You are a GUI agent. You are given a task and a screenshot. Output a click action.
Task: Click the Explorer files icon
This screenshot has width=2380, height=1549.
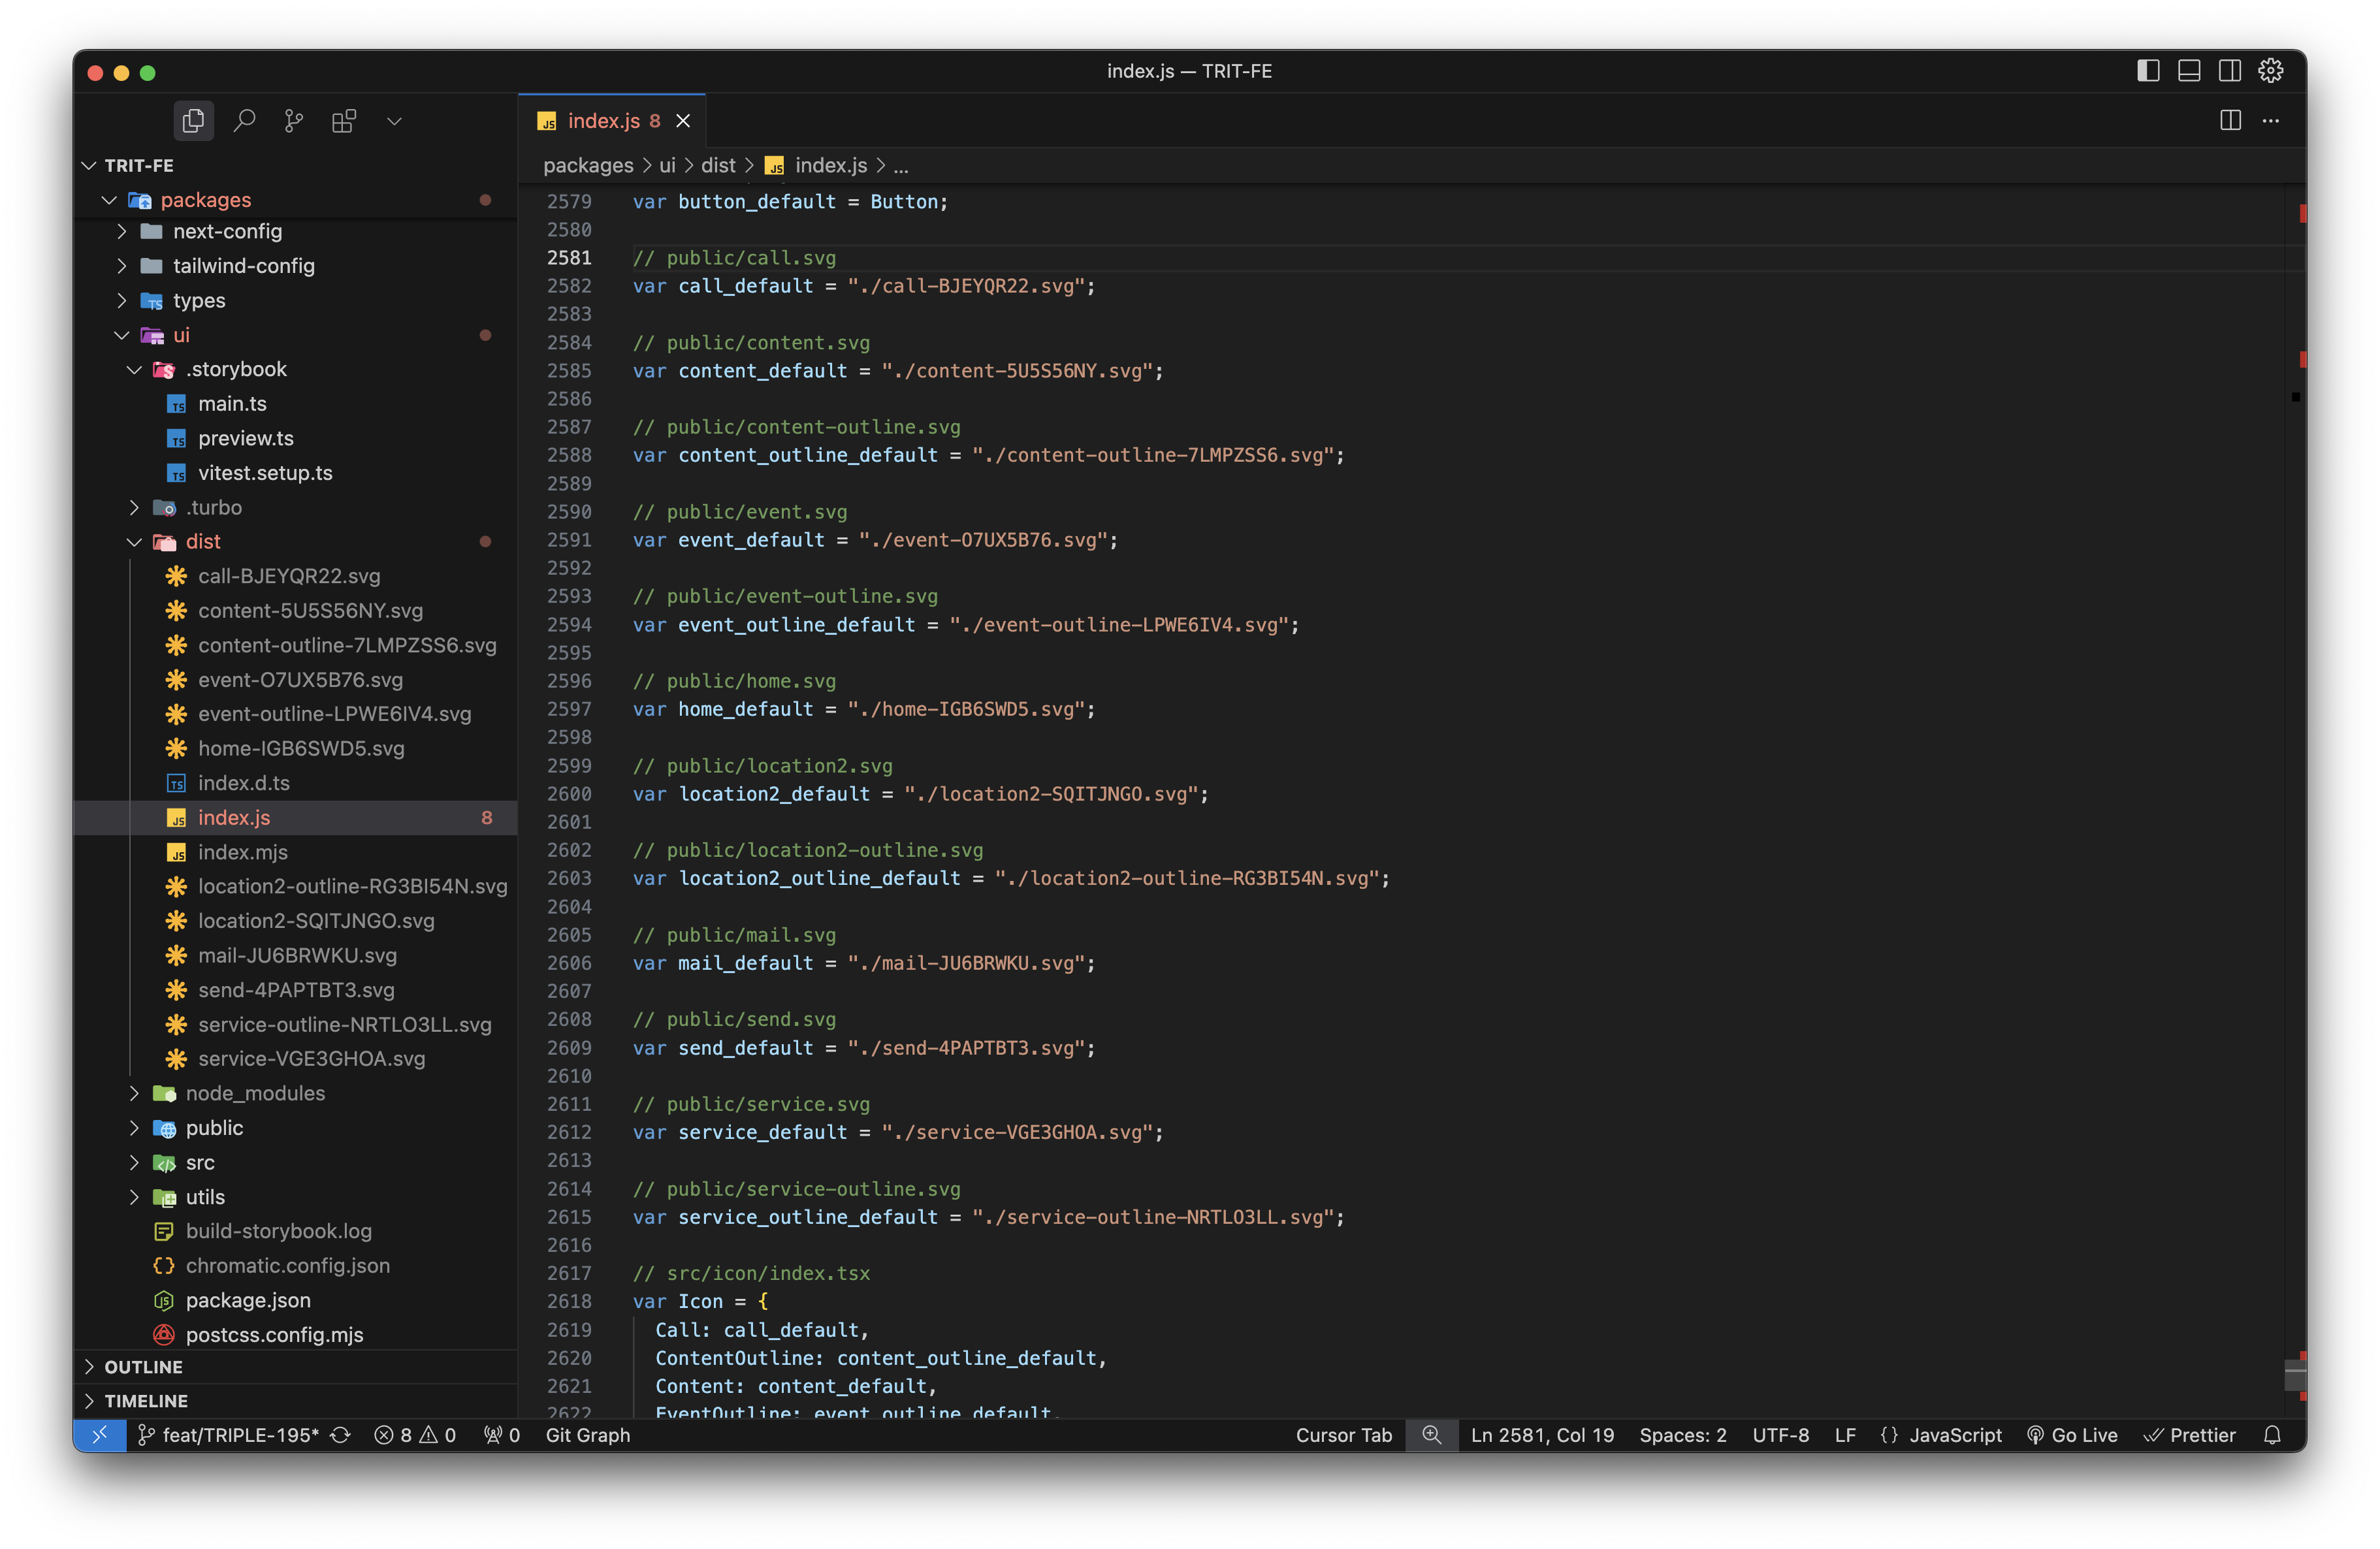pyautogui.click(x=193, y=121)
